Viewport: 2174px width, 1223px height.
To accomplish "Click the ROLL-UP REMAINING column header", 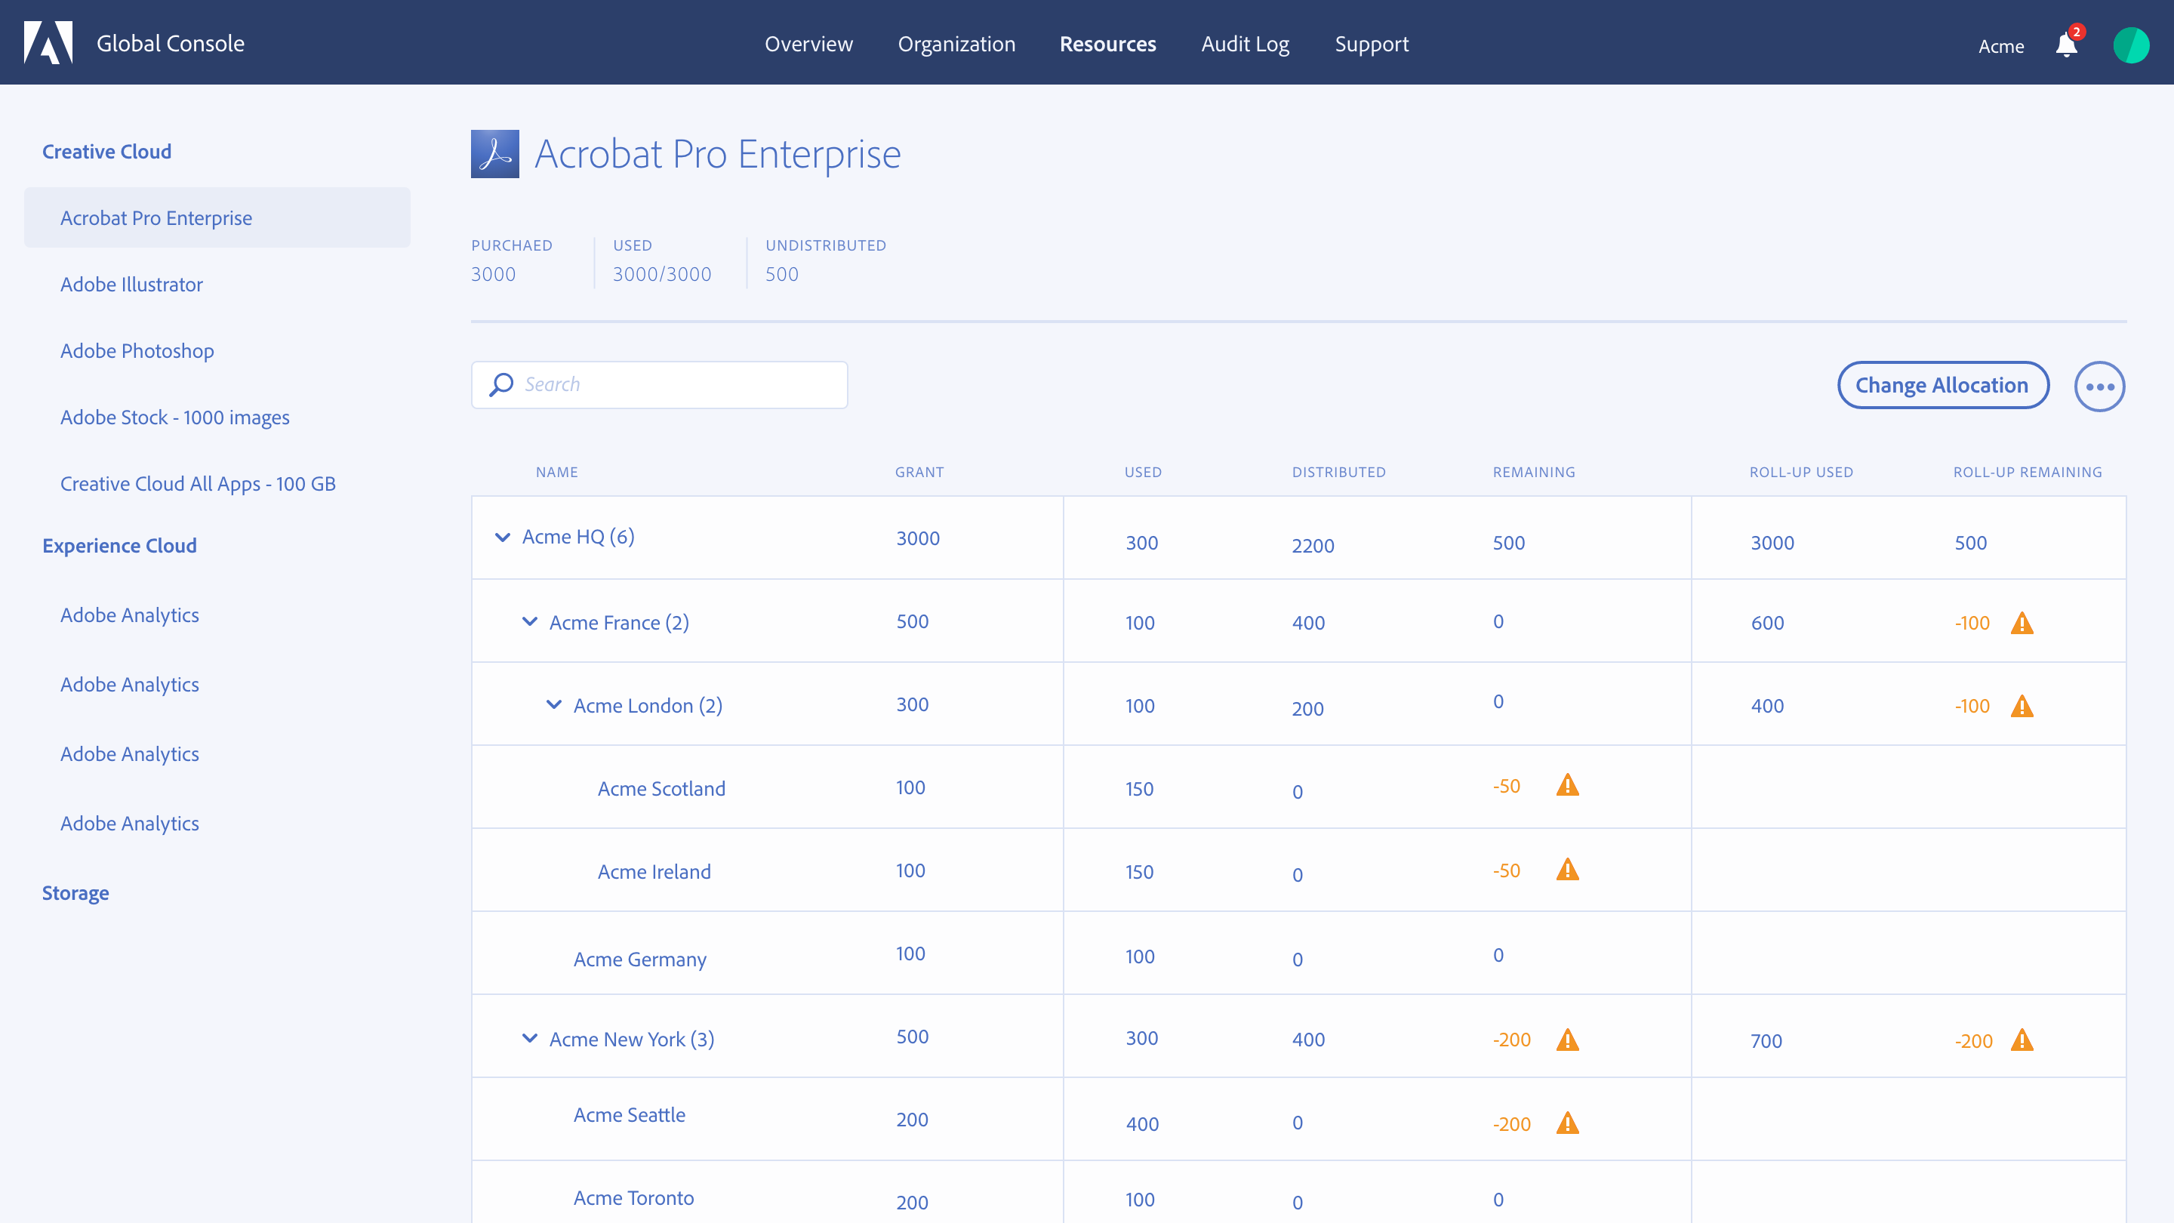I will [x=2028, y=473].
